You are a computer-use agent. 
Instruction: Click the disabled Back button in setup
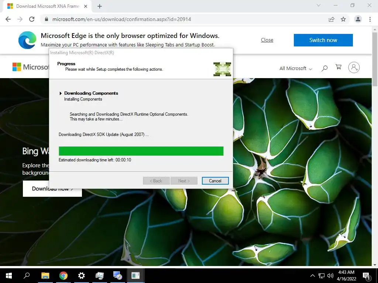pyautogui.click(x=156, y=181)
